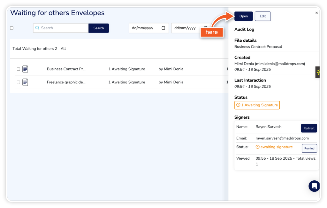Click the yellow side tab widget icon
This screenshot has height=208, width=327.
tap(318, 72)
